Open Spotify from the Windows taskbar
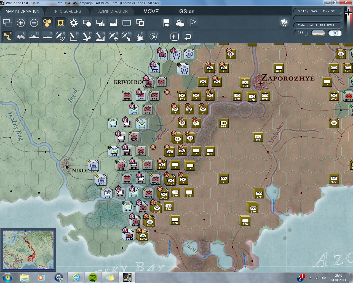353x283 pixels. 93,277
